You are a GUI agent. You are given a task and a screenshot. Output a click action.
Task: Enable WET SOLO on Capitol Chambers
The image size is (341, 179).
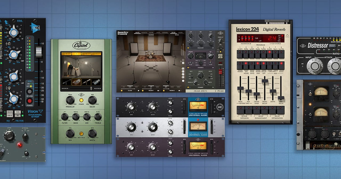tap(82, 133)
